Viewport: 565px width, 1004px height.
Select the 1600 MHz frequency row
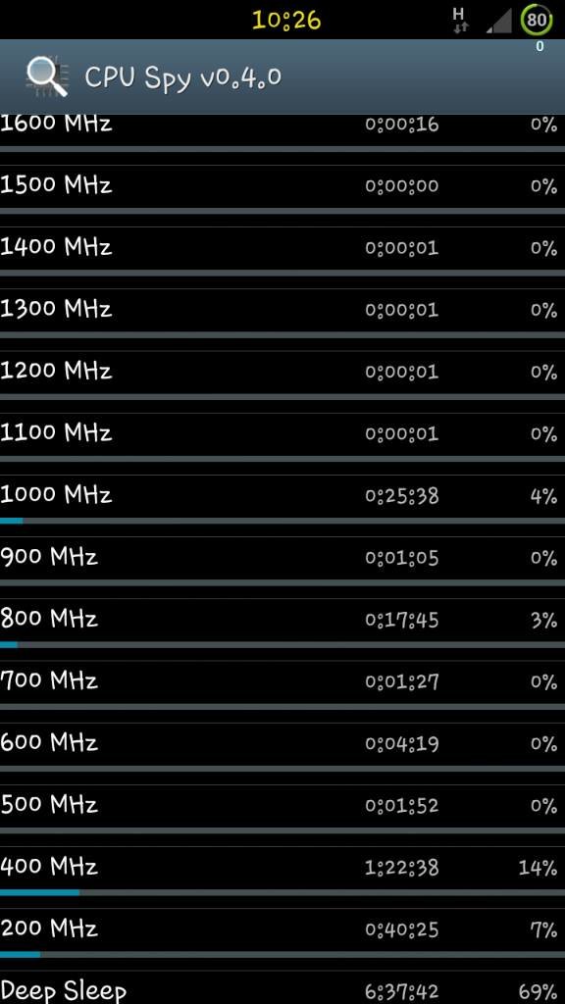[282, 132]
